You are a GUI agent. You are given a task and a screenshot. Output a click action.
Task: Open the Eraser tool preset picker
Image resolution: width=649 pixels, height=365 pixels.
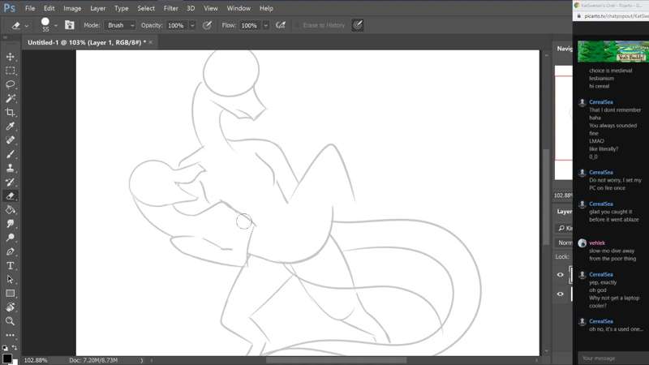(19, 25)
